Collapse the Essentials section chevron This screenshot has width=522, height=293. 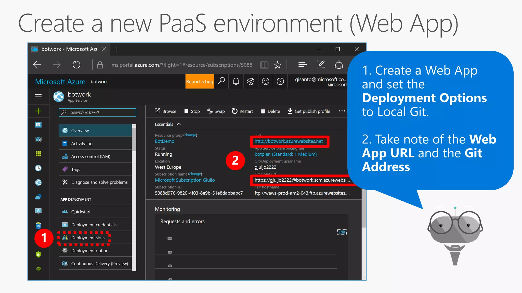179,124
